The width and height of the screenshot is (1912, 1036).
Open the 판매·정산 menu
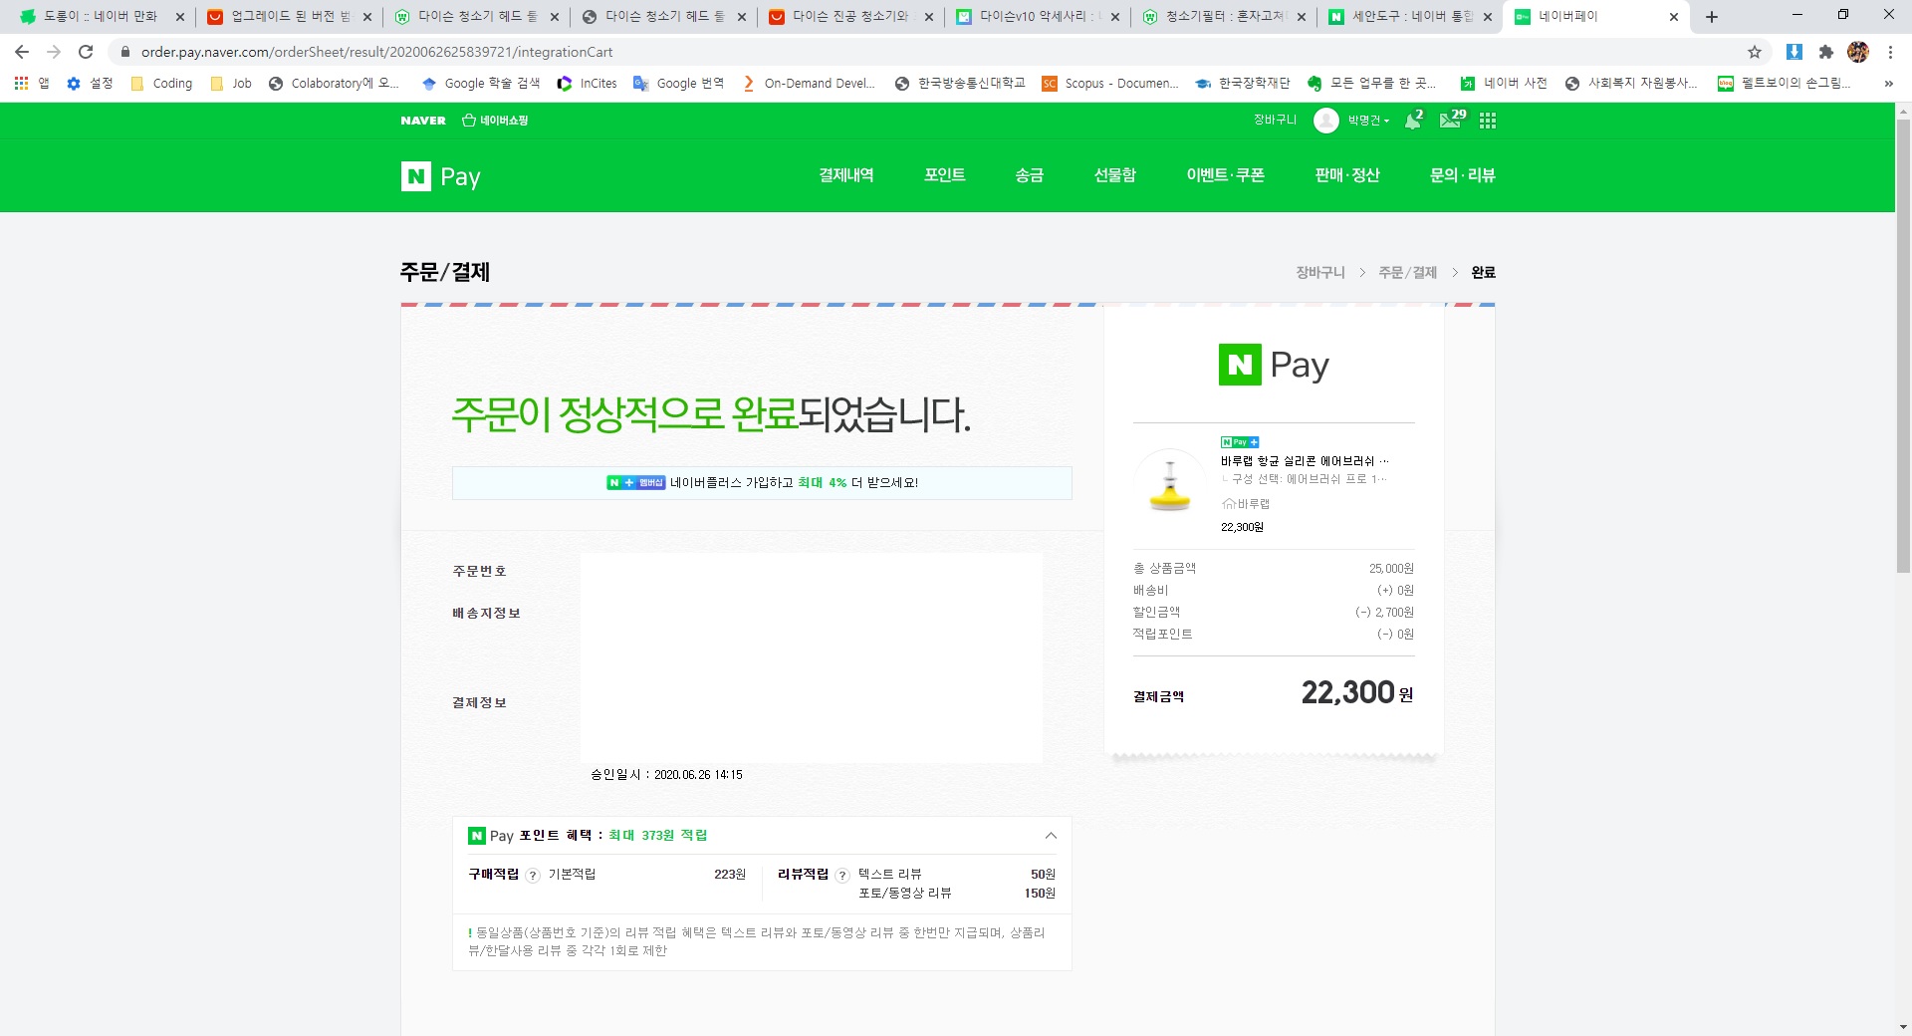(1347, 175)
